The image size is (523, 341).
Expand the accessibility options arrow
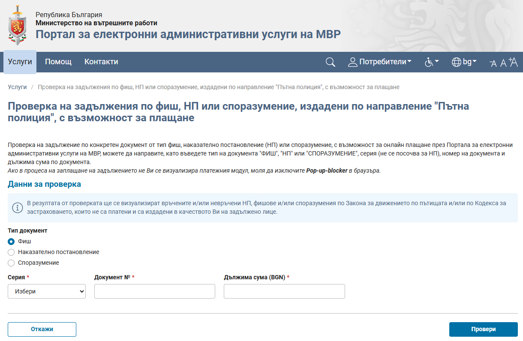tap(437, 62)
